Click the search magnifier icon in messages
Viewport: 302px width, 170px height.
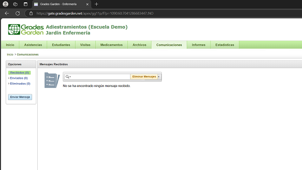coord(67,76)
